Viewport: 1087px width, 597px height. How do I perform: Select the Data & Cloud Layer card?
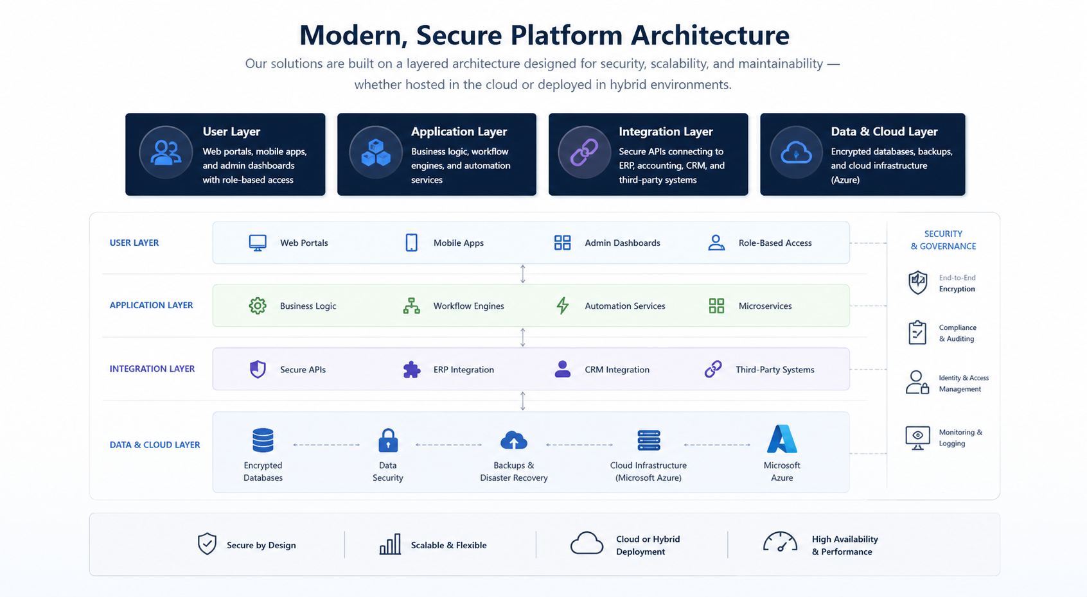[x=863, y=154]
